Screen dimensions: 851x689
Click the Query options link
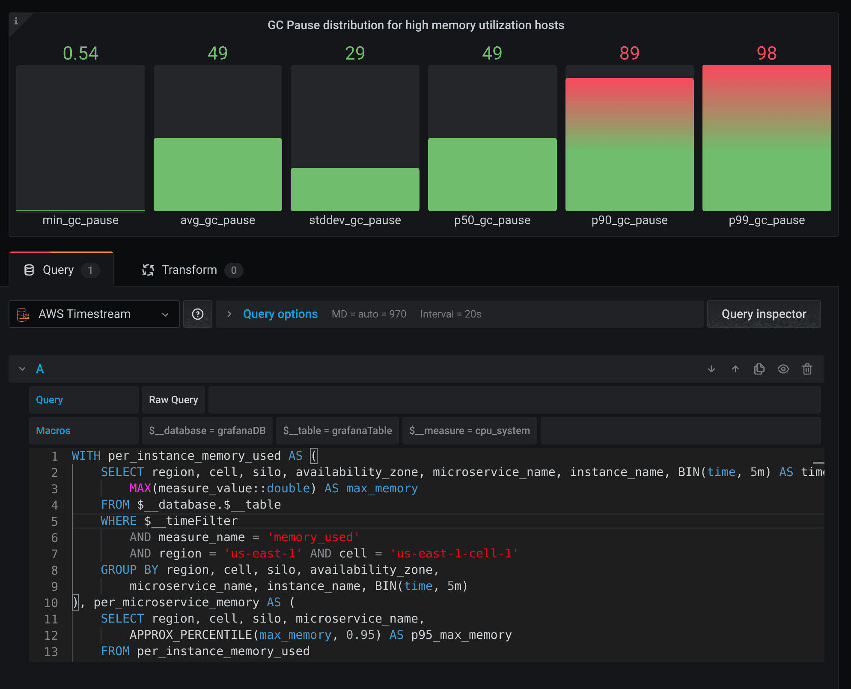point(280,314)
